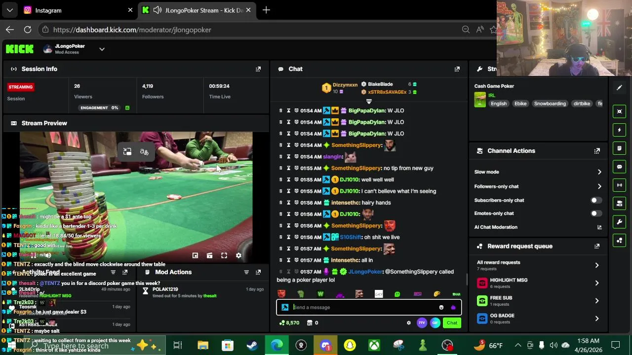Pop out the Reward request queue panel
This screenshot has height=355, width=632.
click(597, 246)
